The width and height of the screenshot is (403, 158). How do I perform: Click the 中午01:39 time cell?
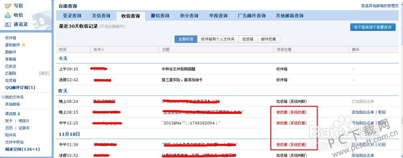coord(69,145)
